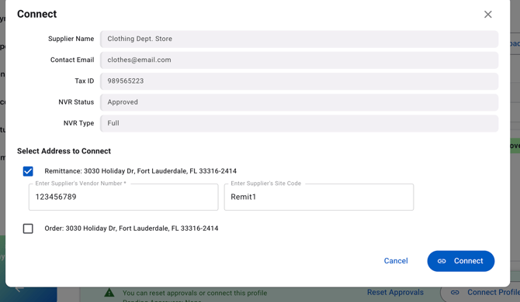The height and width of the screenshot is (302, 520).
Task: Click Reset Approvals link in background page
Action: pyautogui.click(x=395, y=293)
